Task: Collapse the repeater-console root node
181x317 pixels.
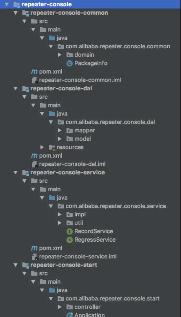Action: point(7,4)
